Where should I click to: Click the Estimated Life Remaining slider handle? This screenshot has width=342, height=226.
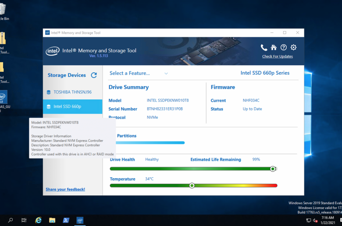[273, 169]
